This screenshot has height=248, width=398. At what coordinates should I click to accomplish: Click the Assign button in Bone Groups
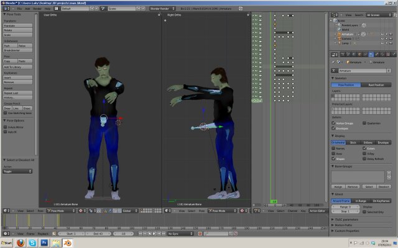pyautogui.click(x=338, y=187)
